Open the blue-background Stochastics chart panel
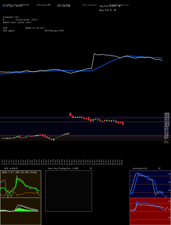 (150, 184)
